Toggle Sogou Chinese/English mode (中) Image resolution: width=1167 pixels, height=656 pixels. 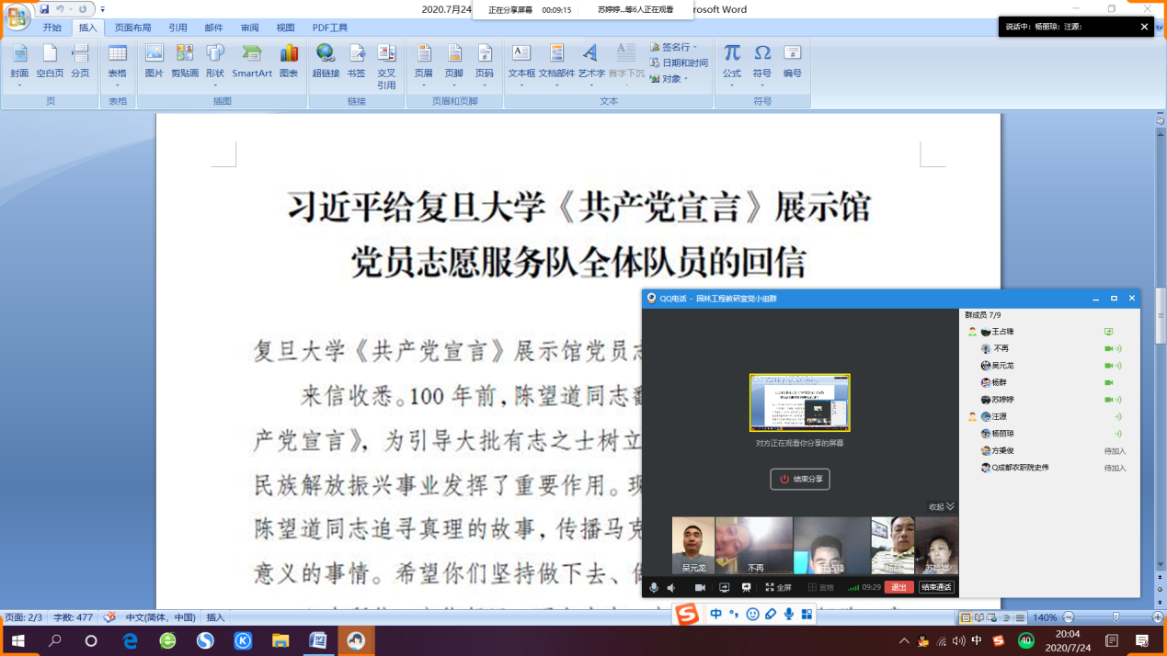click(x=716, y=614)
